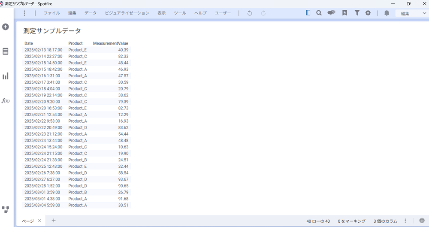Open the ユーザー menu
429x227 pixels.
pyautogui.click(x=223, y=13)
